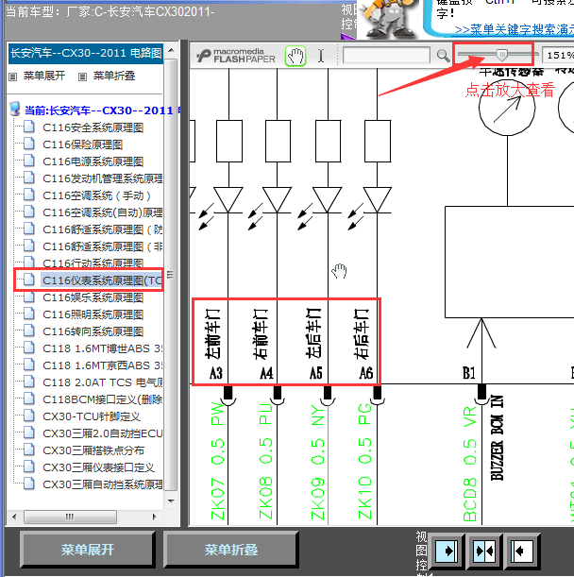574x577 pixels.
Task: Open CX30三厢自动挡系统原理 entry
Action: (102, 484)
